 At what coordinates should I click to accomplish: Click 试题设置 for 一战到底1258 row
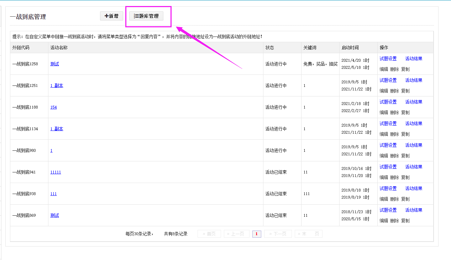coord(388,59)
